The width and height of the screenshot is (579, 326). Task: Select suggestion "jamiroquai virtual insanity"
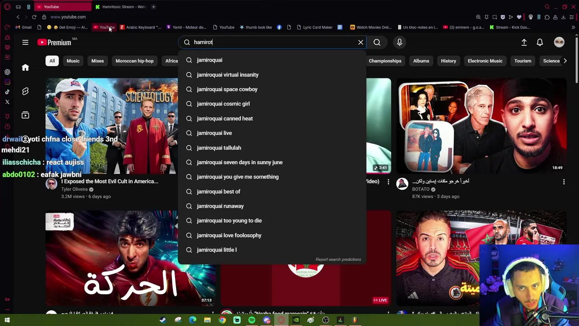tap(272, 75)
